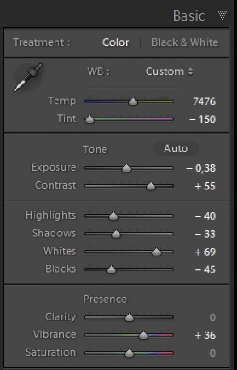The image size is (237, 370).
Task: Click the Blacks value -45 field
Action: pyautogui.click(x=205, y=269)
